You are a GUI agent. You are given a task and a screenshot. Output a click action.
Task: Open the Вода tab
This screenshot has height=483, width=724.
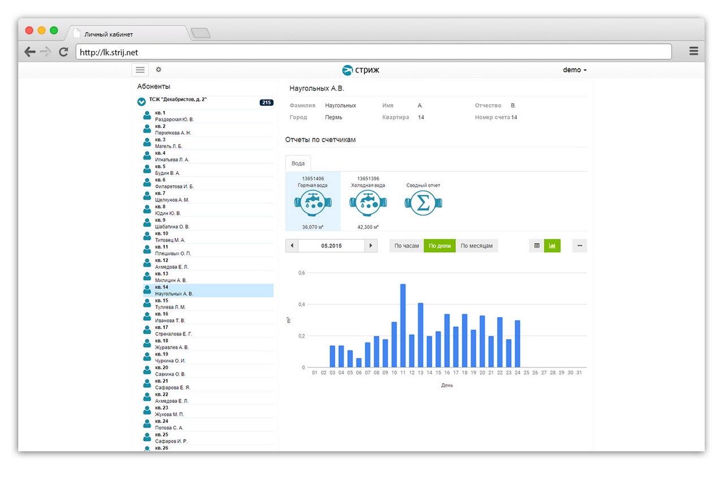(298, 163)
